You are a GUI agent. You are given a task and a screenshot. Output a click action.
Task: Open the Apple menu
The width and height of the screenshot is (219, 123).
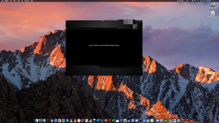[2, 1]
